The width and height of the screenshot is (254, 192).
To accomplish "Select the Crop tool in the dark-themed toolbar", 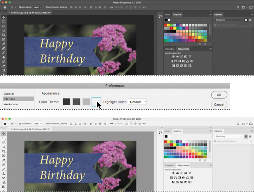I will tap(4, 35).
